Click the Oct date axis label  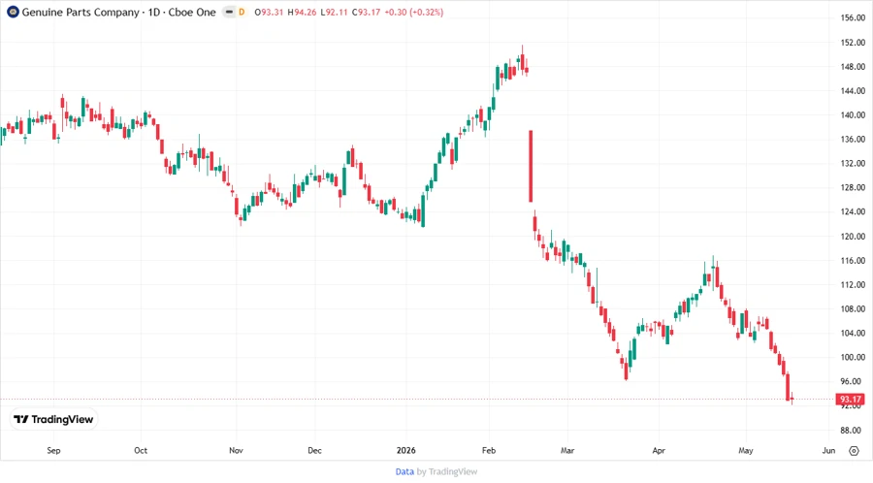141,450
